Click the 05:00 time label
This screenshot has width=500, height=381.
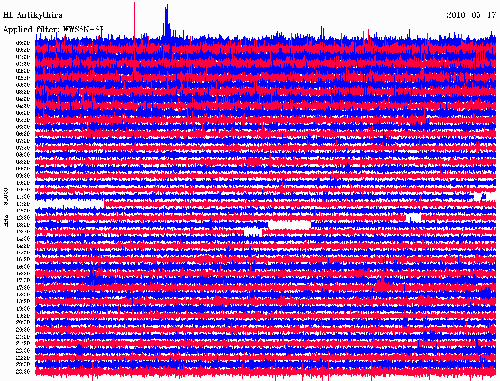[x=23, y=113]
